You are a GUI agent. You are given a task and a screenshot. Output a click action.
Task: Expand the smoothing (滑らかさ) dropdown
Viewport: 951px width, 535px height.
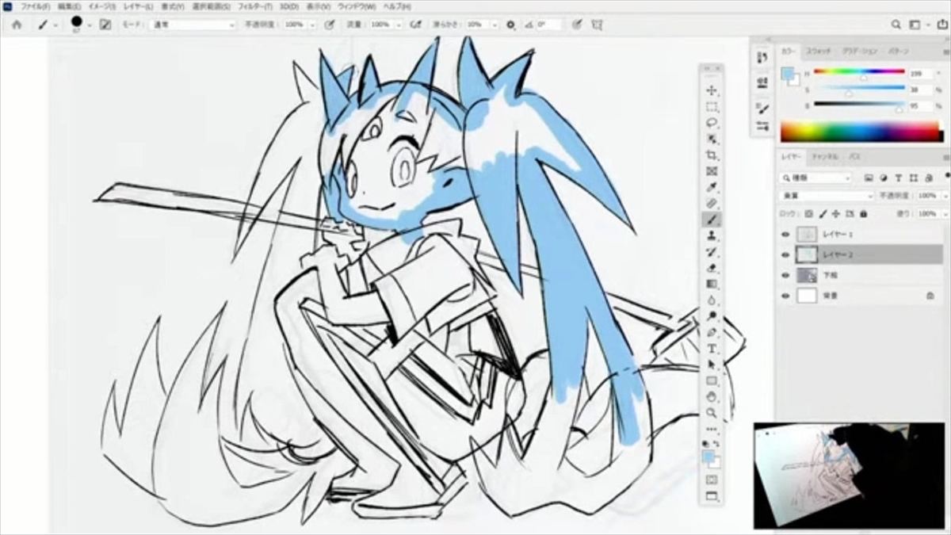495,25
